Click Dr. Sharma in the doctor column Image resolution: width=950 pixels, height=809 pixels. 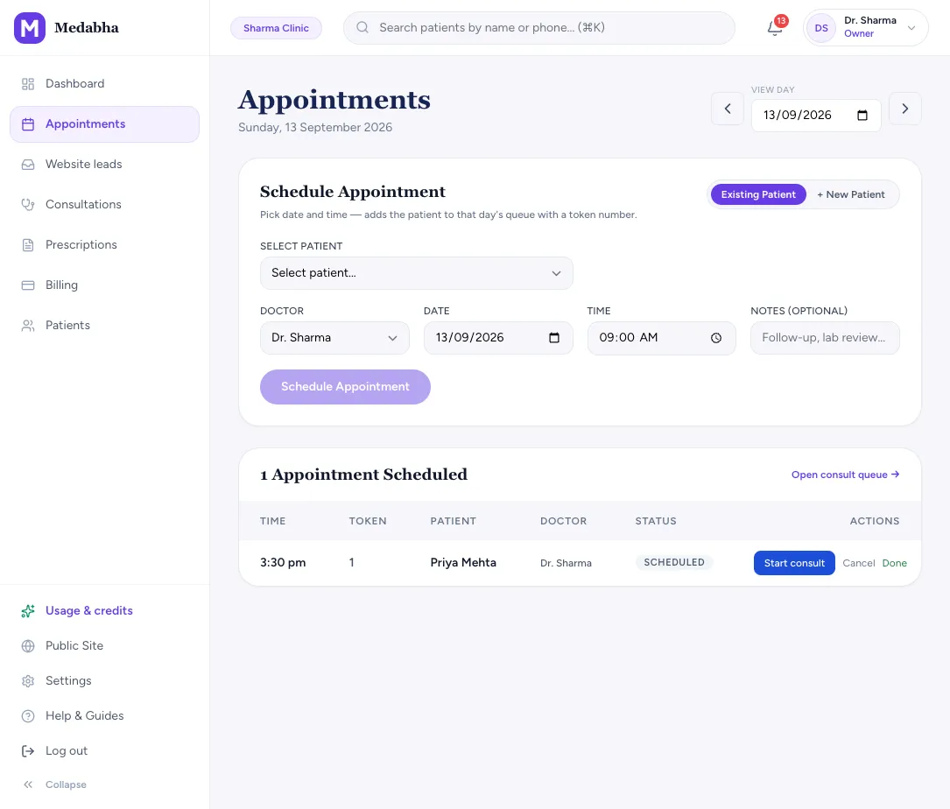click(x=566, y=563)
